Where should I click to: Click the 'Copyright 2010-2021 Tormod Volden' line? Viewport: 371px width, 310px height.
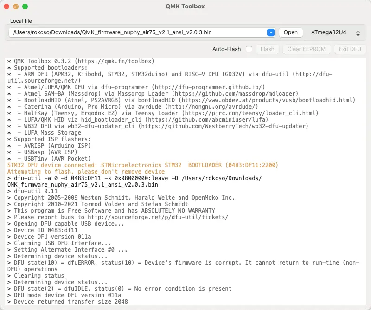97,204
